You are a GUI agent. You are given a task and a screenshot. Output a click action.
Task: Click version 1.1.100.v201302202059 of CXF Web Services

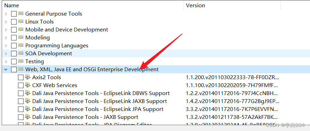coord(232,85)
